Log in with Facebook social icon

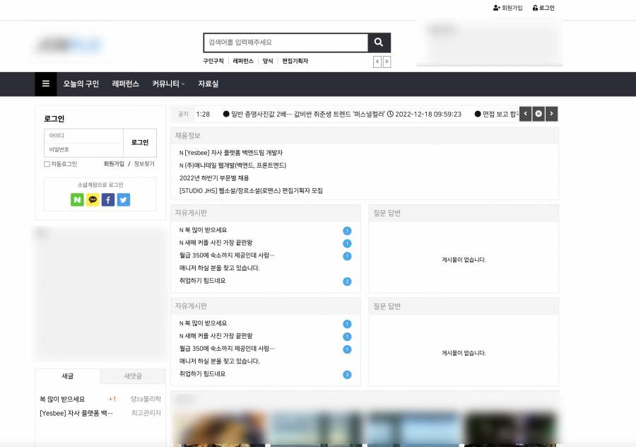click(108, 199)
